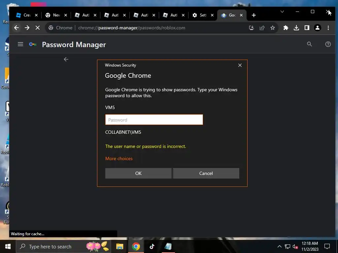Open Password Manager help icon
This screenshot has height=253, width=338.
point(328,44)
